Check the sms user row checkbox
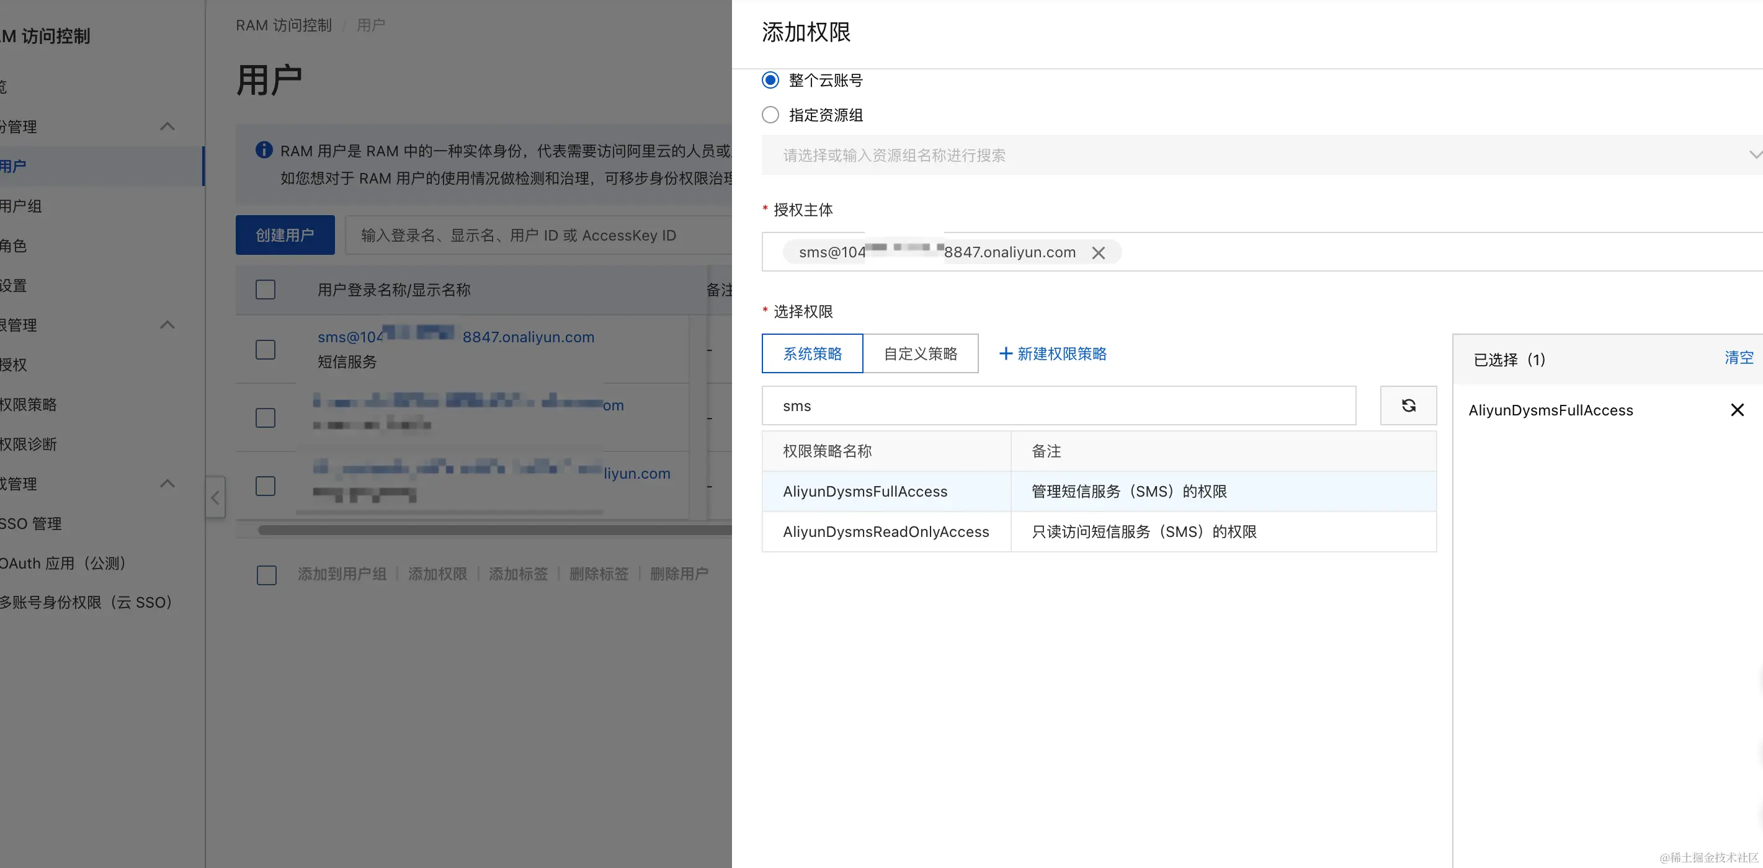This screenshot has width=1763, height=868. tap(266, 350)
